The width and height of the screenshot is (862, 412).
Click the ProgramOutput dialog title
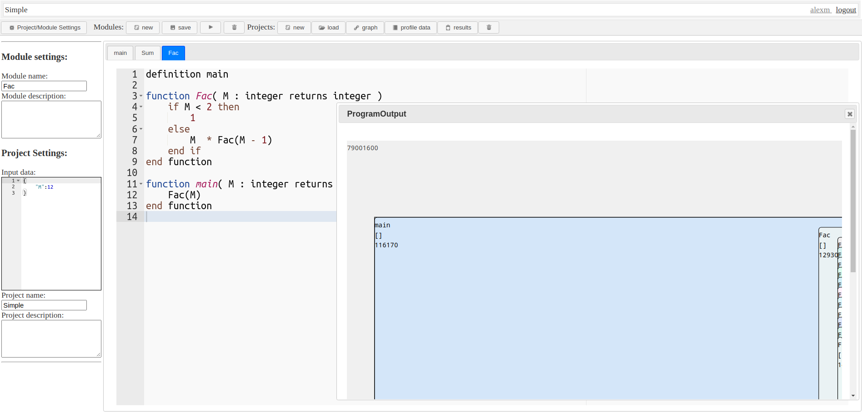(x=376, y=114)
